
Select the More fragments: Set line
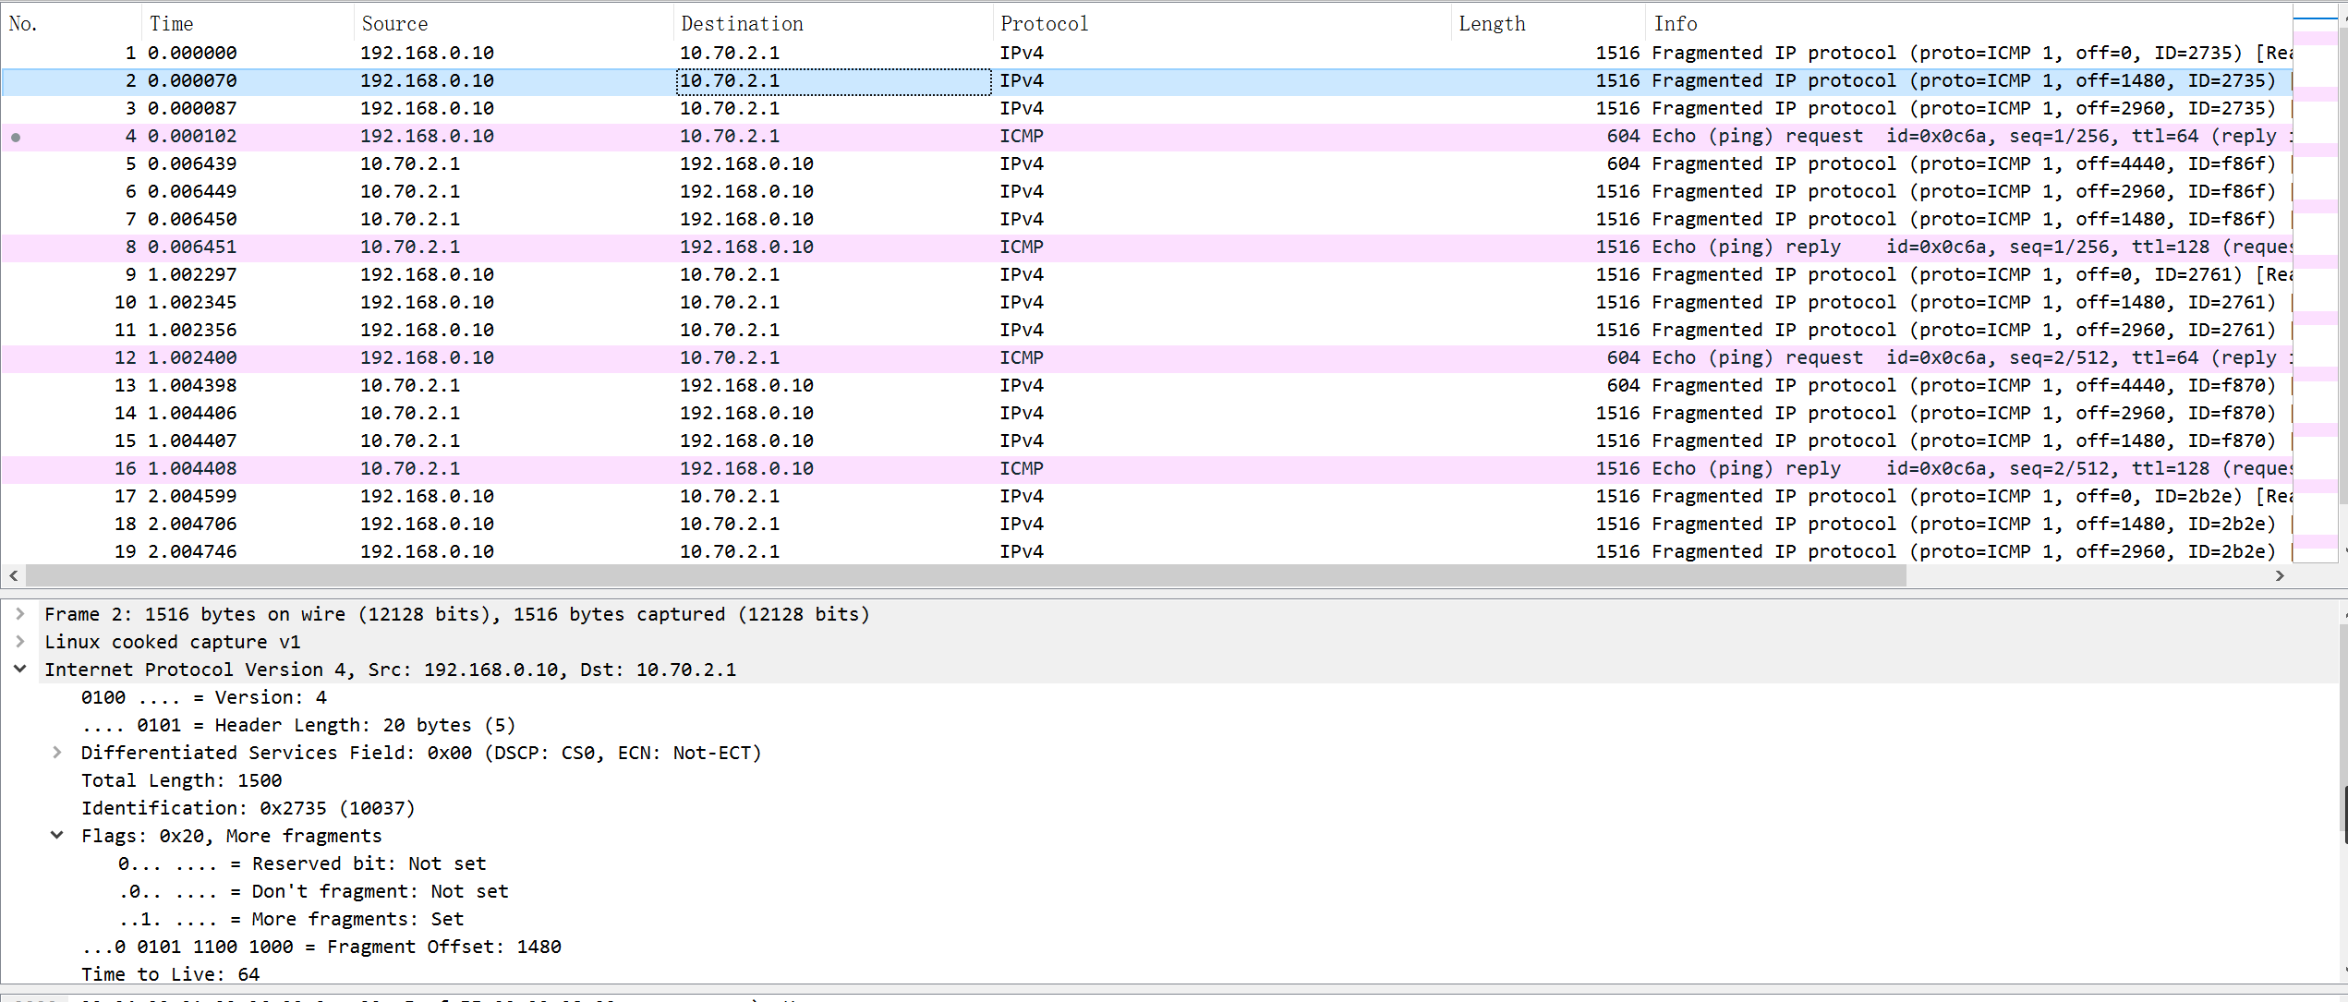click(x=291, y=919)
